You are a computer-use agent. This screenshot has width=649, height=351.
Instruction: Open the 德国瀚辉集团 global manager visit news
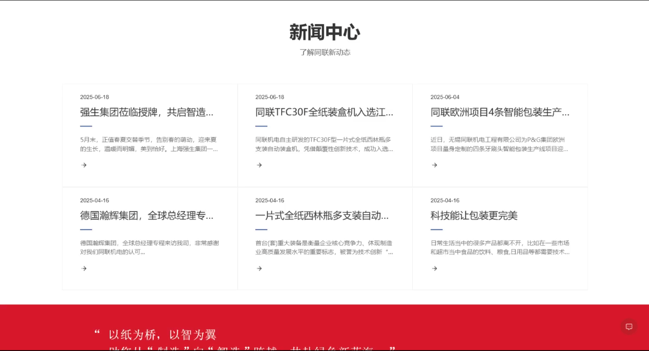tap(147, 216)
